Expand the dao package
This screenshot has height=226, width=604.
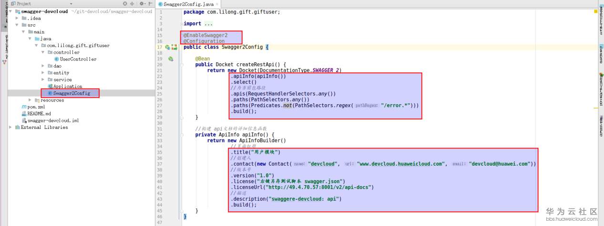click(x=43, y=66)
